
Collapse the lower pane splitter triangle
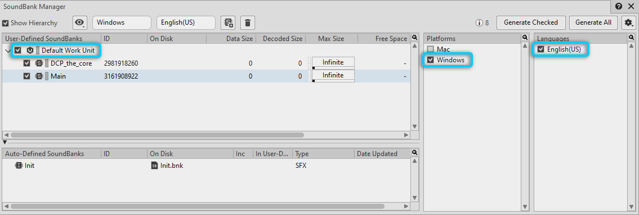(x=5, y=142)
